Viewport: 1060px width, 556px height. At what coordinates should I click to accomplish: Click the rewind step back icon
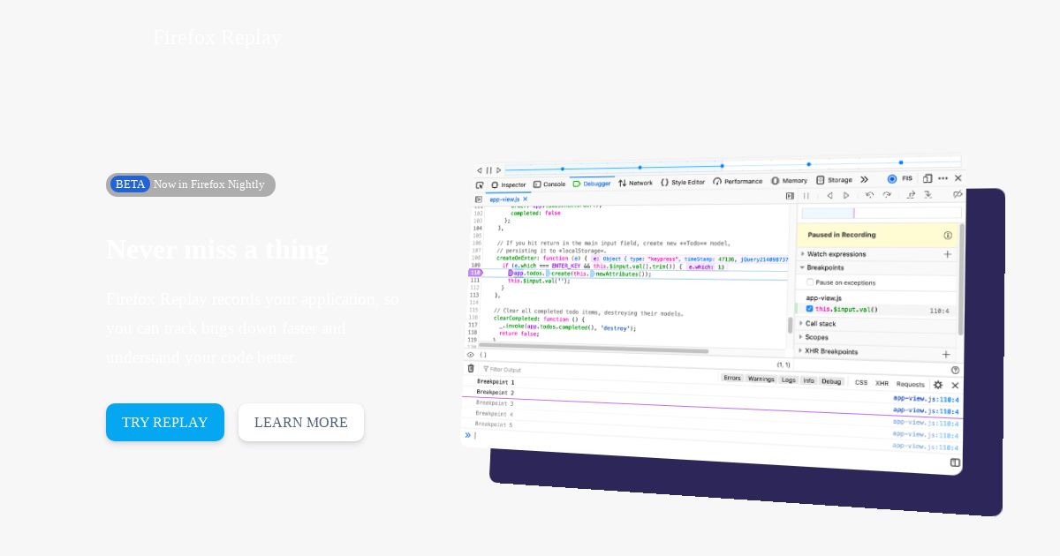(x=829, y=196)
